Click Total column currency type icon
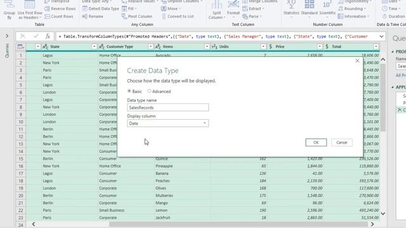 click(x=327, y=46)
